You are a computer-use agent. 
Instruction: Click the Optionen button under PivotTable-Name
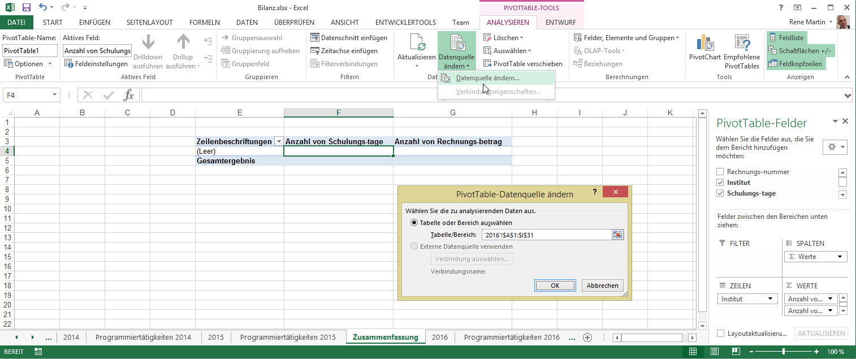click(x=28, y=64)
